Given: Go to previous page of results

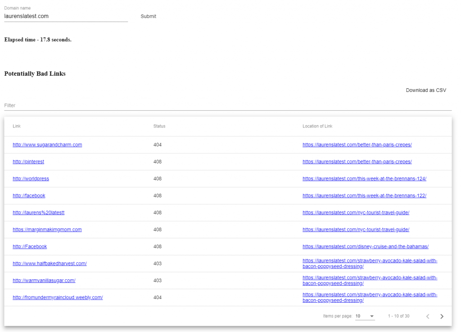Looking at the screenshot, I should [x=428, y=316].
